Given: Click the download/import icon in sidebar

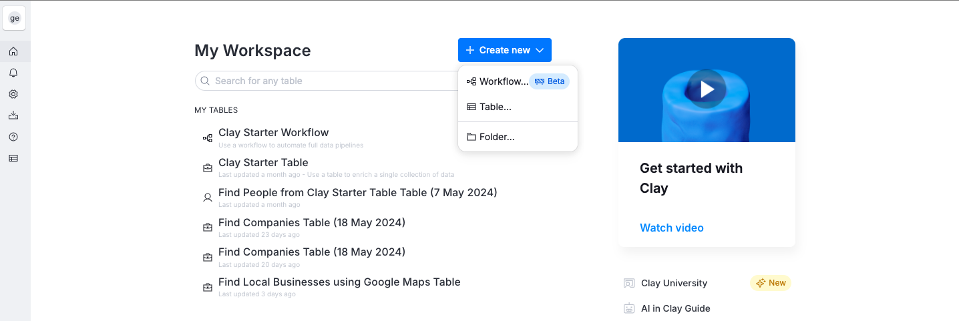Looking at the screenshot, I should pyautogui.click(x=13, y=115).
